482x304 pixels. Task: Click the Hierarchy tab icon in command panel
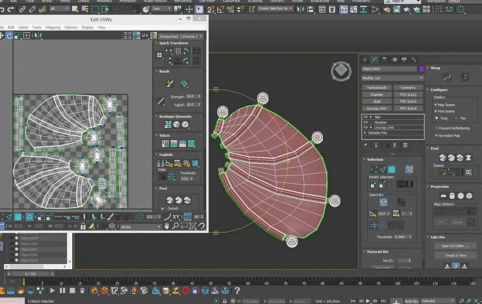tap(384, 60)
